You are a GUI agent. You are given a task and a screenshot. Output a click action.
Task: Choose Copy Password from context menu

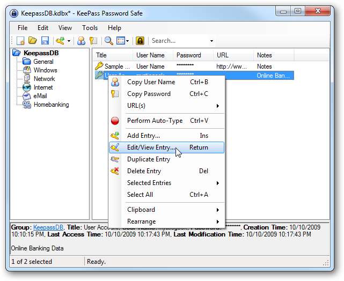(x=166, y=94)
